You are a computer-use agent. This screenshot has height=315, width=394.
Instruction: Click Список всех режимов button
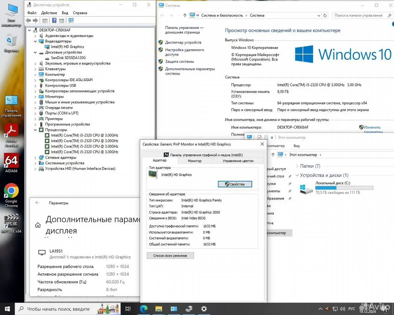[170, 256]
